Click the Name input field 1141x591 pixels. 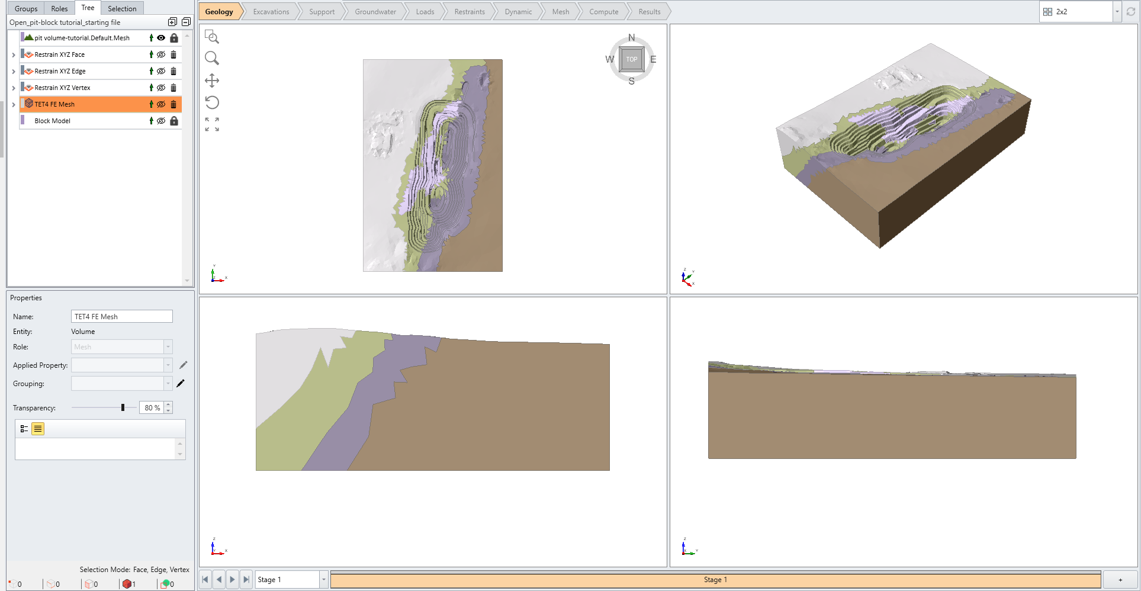point(121,316)
